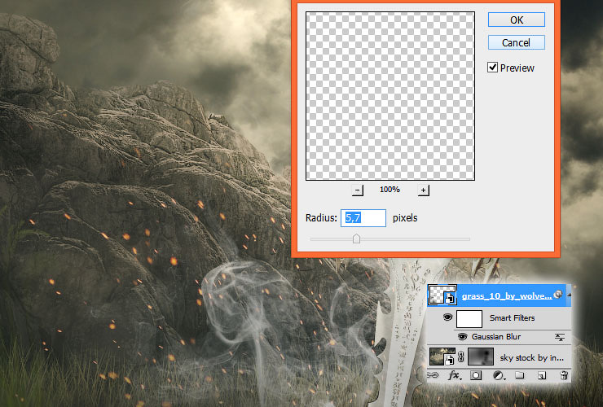Image resolution: width=603 pixels, height=407 pixels.
Task: Hide the Smart Filters visibility eye
Action: (x=447, y=317)
